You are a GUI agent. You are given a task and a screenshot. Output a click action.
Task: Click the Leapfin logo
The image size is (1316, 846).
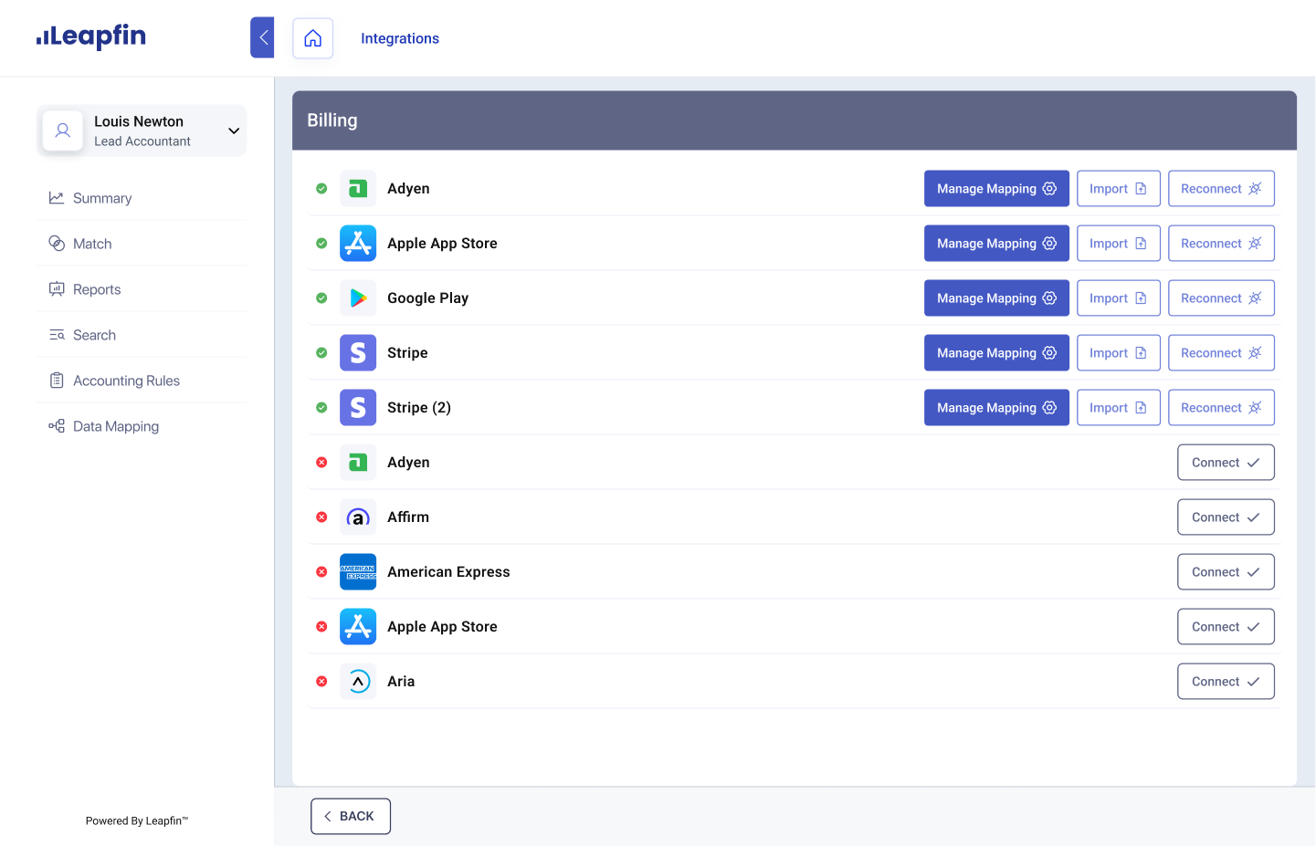coord(91,37)
